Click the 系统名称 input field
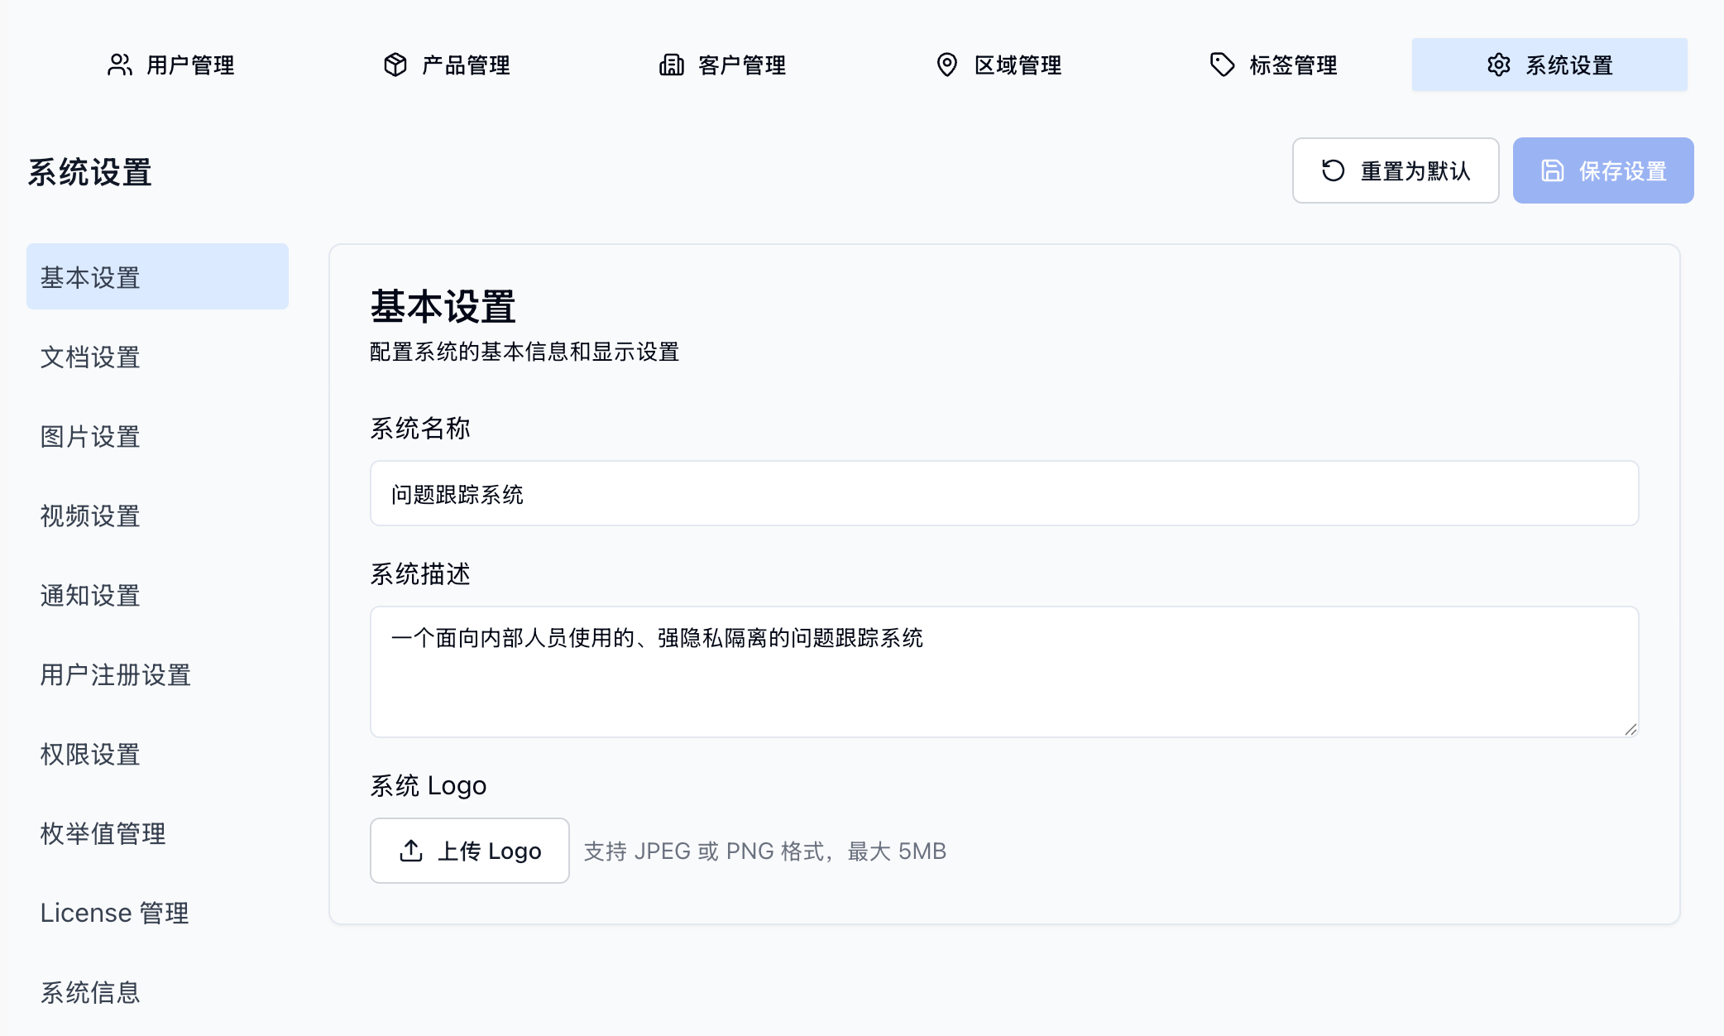This screenshot has height=1036, width=1724. point(1003,493)
